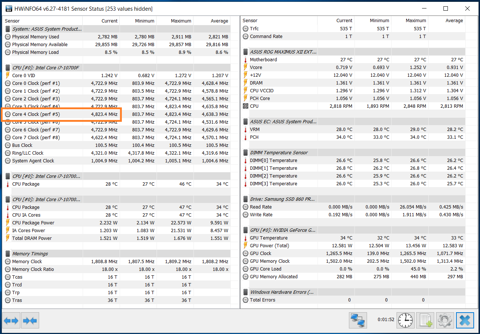Select the GPU Memory Clock row
480x334 pixels.
click(x=353, y=261)
